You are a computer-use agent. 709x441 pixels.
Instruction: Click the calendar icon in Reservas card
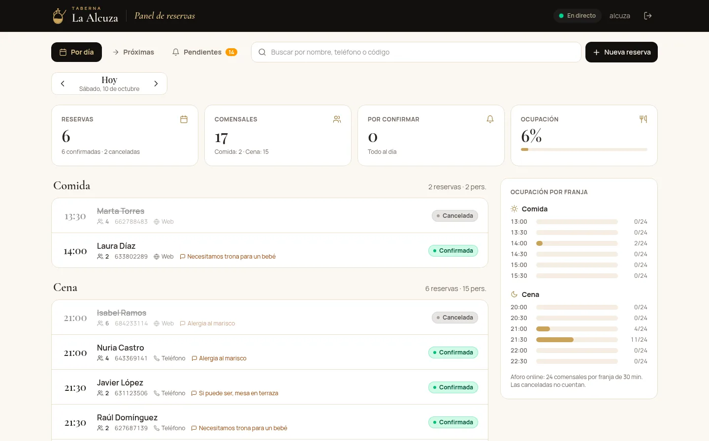tap(184, 119)
